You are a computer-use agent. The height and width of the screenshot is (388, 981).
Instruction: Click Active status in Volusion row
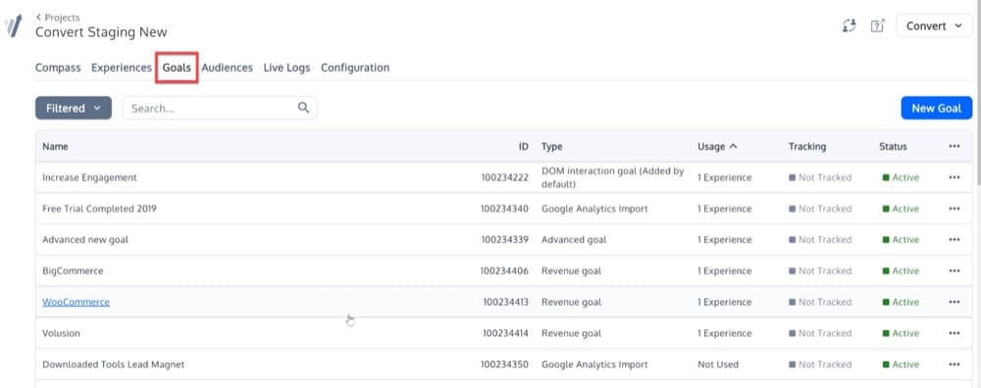tap(901, 334)
